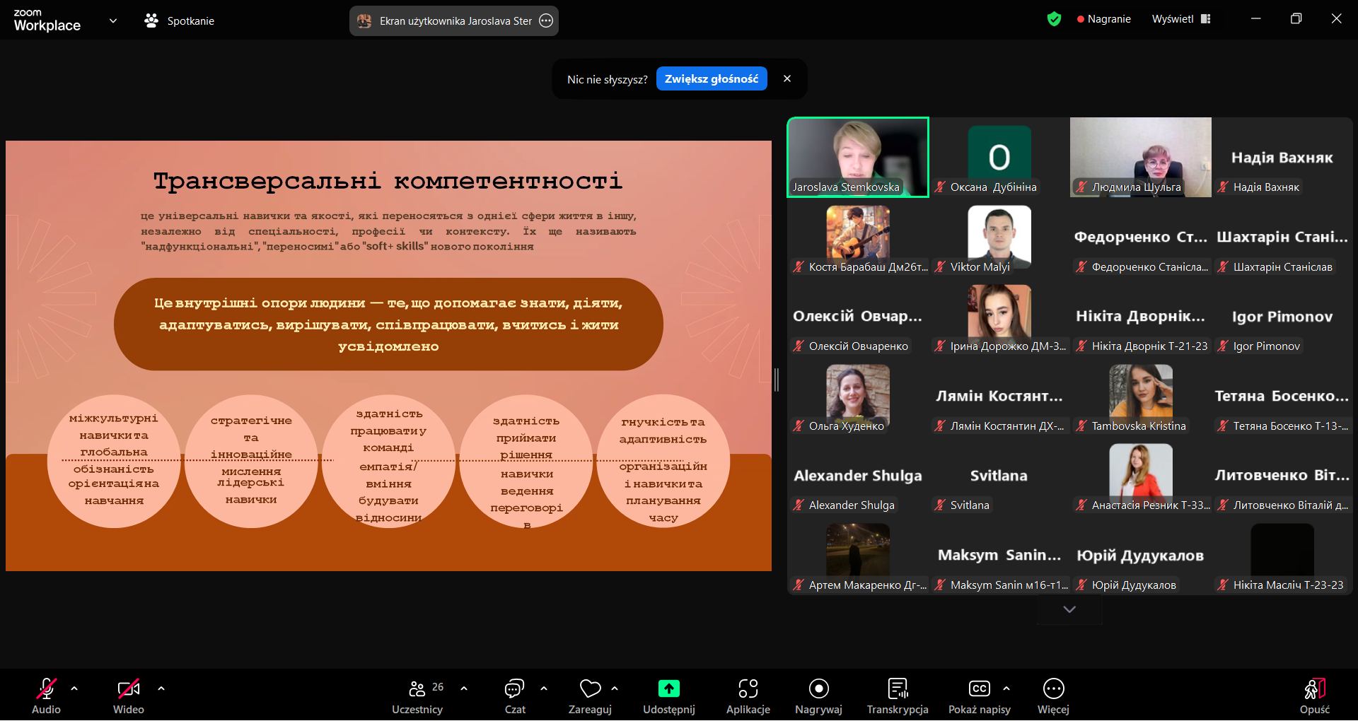Open the Uczestnicy participants list
Image resolution: width=1358 pixels, height=721 pixels.
pyautogui.click(x=417, y=689)
